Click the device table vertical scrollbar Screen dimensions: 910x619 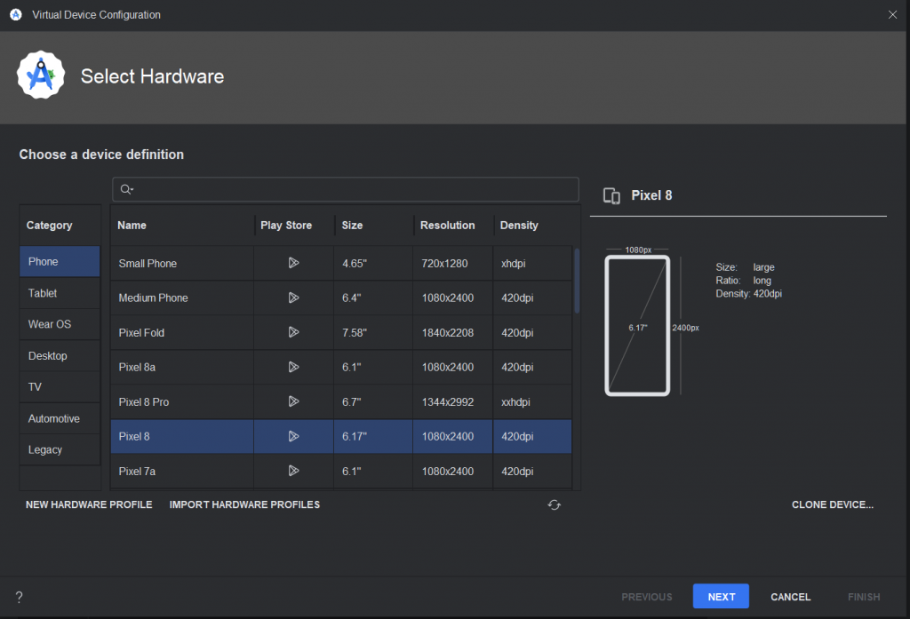point(577,281)
